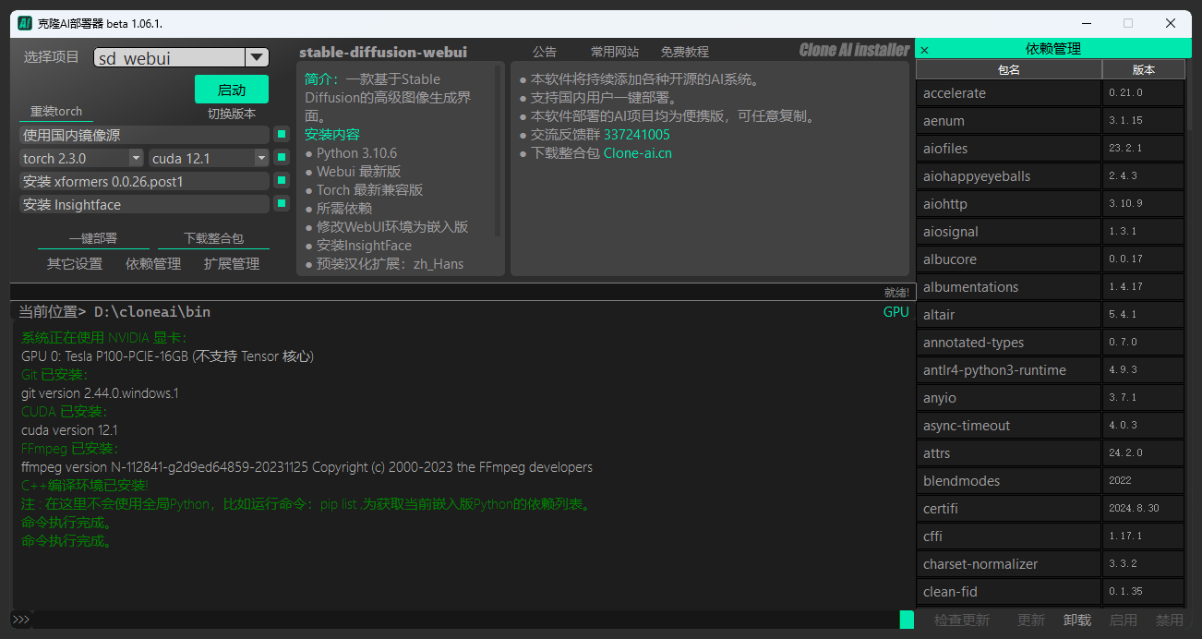This screenshot has height=639, width=1202.
Task: Click the D:\cloneai\bin current path text
Action: point(152,312)
